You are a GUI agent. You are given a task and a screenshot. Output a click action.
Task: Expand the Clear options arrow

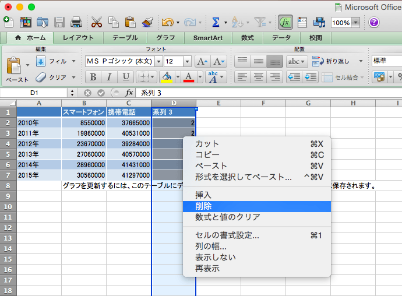click(x=74, y=77)
